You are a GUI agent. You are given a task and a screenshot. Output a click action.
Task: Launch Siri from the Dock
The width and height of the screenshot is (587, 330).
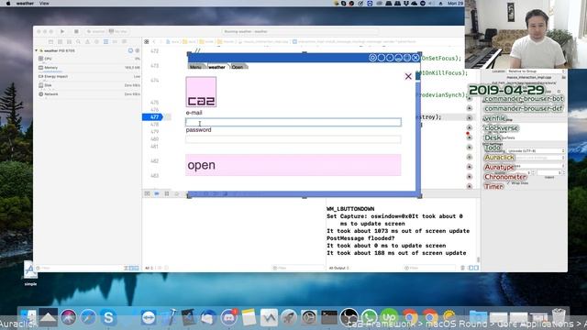(68, 317)
